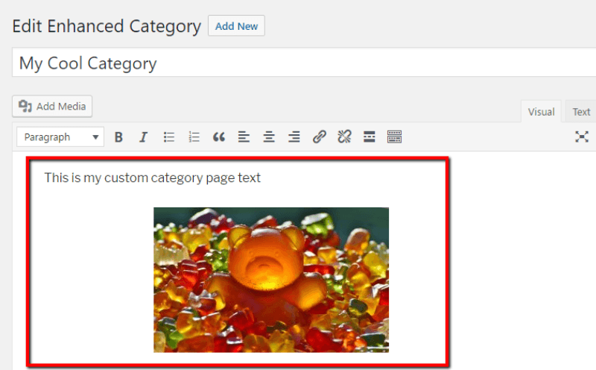Align text left

[x=244, y=137]
